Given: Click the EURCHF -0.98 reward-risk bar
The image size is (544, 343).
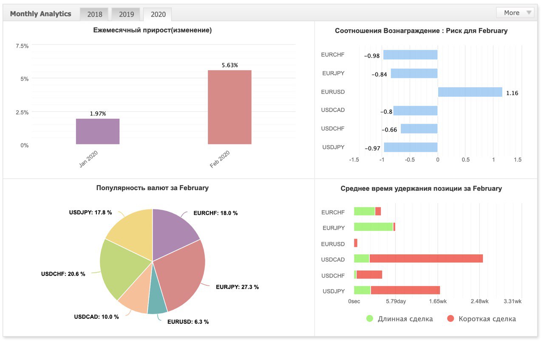Looking at the screenshot, I should 410,55.
